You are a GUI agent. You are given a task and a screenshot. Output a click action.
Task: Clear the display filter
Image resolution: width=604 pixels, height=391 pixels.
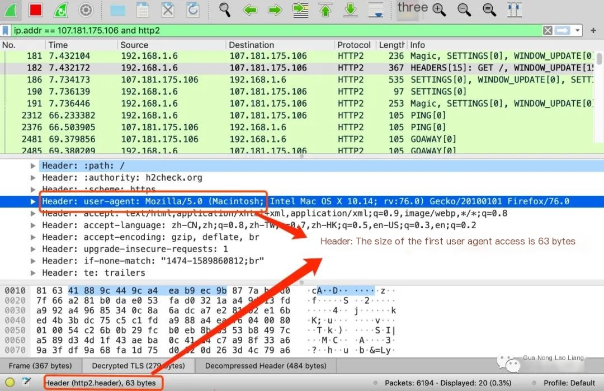coord(548,30)
